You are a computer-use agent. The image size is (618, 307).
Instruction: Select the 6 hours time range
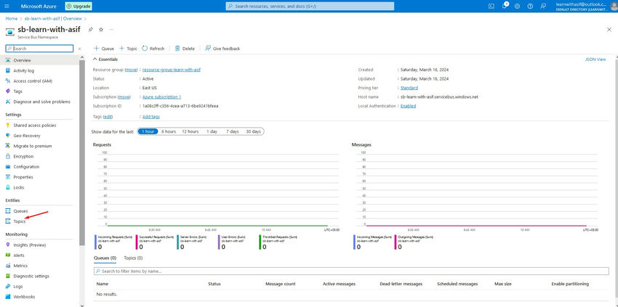click(168, 131)
